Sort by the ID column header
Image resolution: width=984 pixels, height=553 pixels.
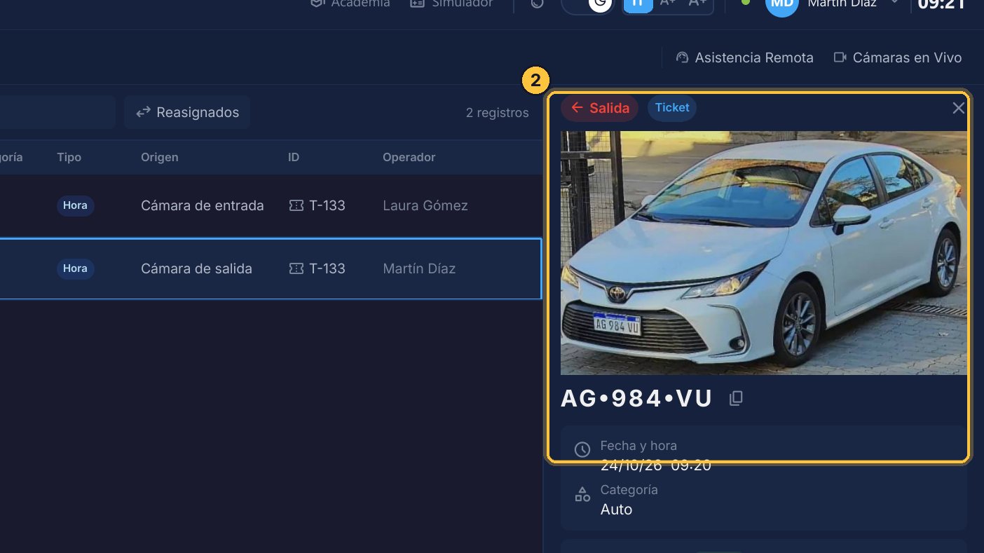tap(294, 157)
